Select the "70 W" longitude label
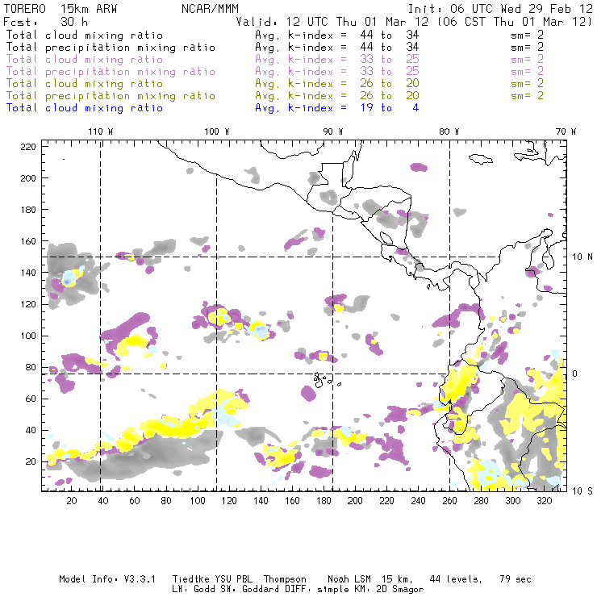597x597 pixels. tap(566, 132)
